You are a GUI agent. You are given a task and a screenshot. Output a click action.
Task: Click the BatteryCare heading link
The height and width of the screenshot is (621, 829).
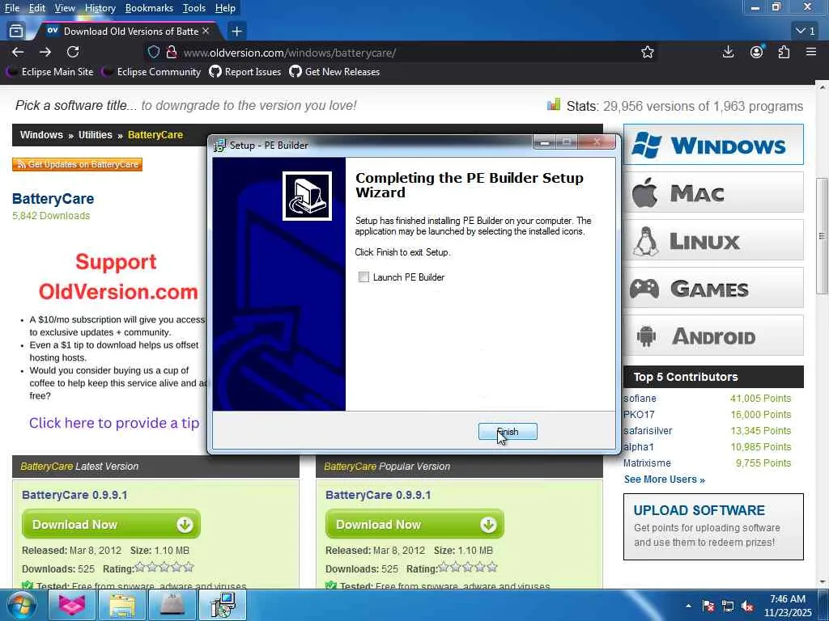click(x=53, y=199)
